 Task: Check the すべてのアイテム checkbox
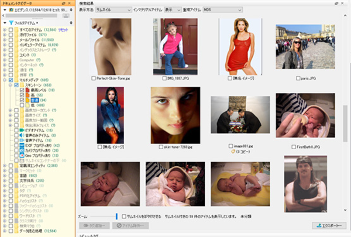[x=12, y=30]
